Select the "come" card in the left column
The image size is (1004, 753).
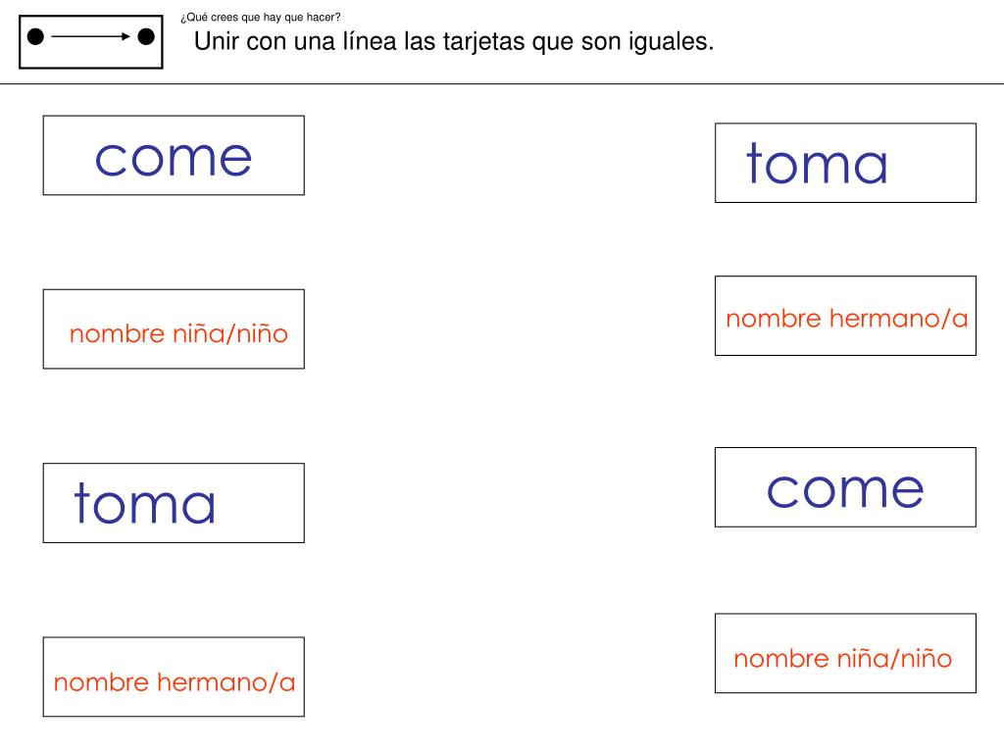coord(174,155)
